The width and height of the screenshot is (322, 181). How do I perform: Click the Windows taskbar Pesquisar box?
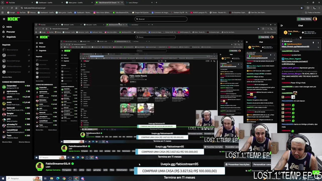pos(24,178)
